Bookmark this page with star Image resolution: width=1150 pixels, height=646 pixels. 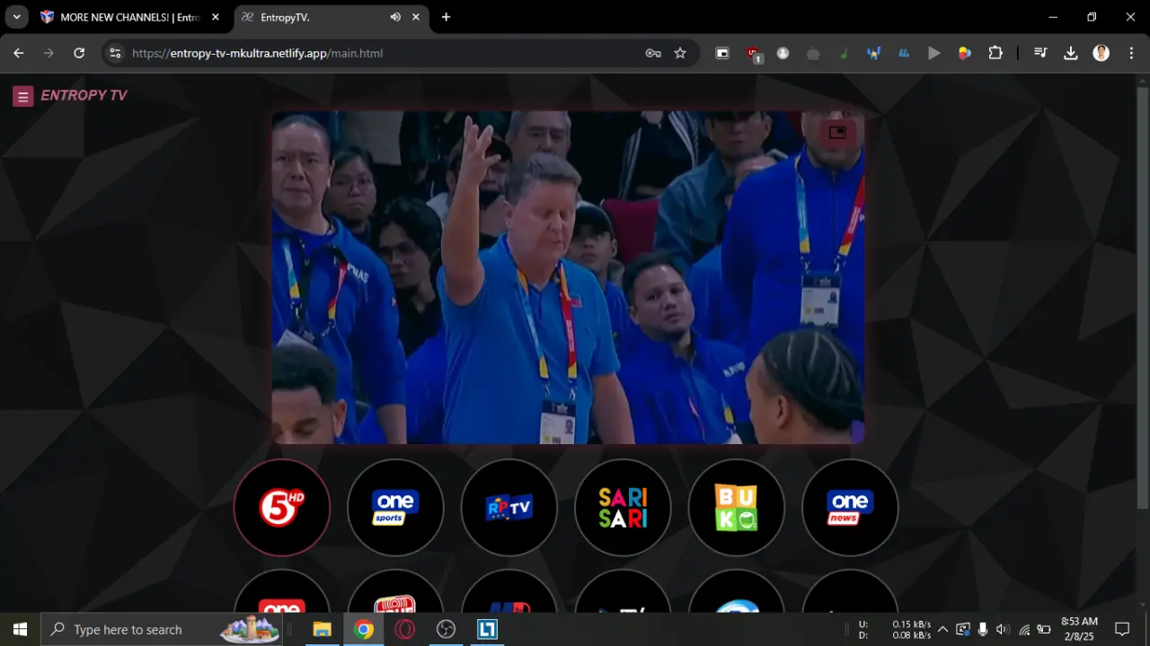point(680,53)
